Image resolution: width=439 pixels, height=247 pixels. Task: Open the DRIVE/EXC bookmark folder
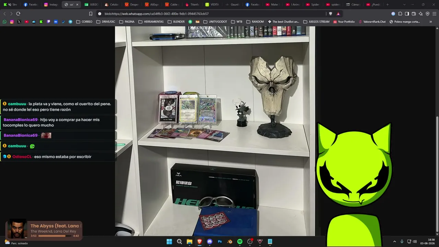(106, 22)
